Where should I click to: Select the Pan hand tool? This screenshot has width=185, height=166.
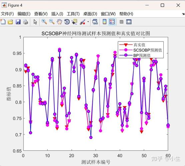[59, 22]
